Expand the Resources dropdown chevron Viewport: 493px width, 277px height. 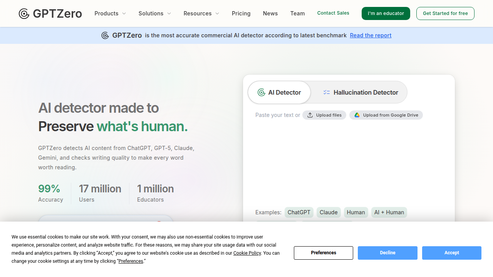(217, 13)
